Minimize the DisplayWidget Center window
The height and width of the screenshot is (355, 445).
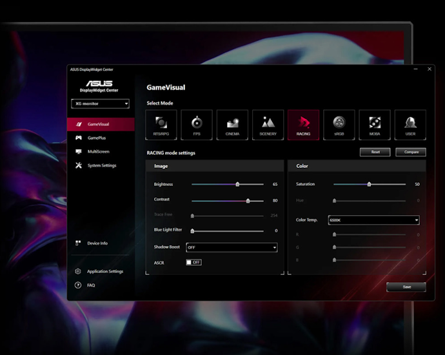pos(416,69)
